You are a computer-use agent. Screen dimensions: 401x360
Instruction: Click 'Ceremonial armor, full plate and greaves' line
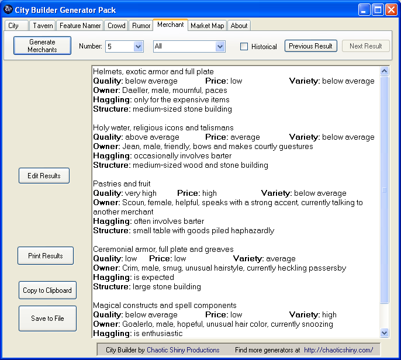point(163,249)
